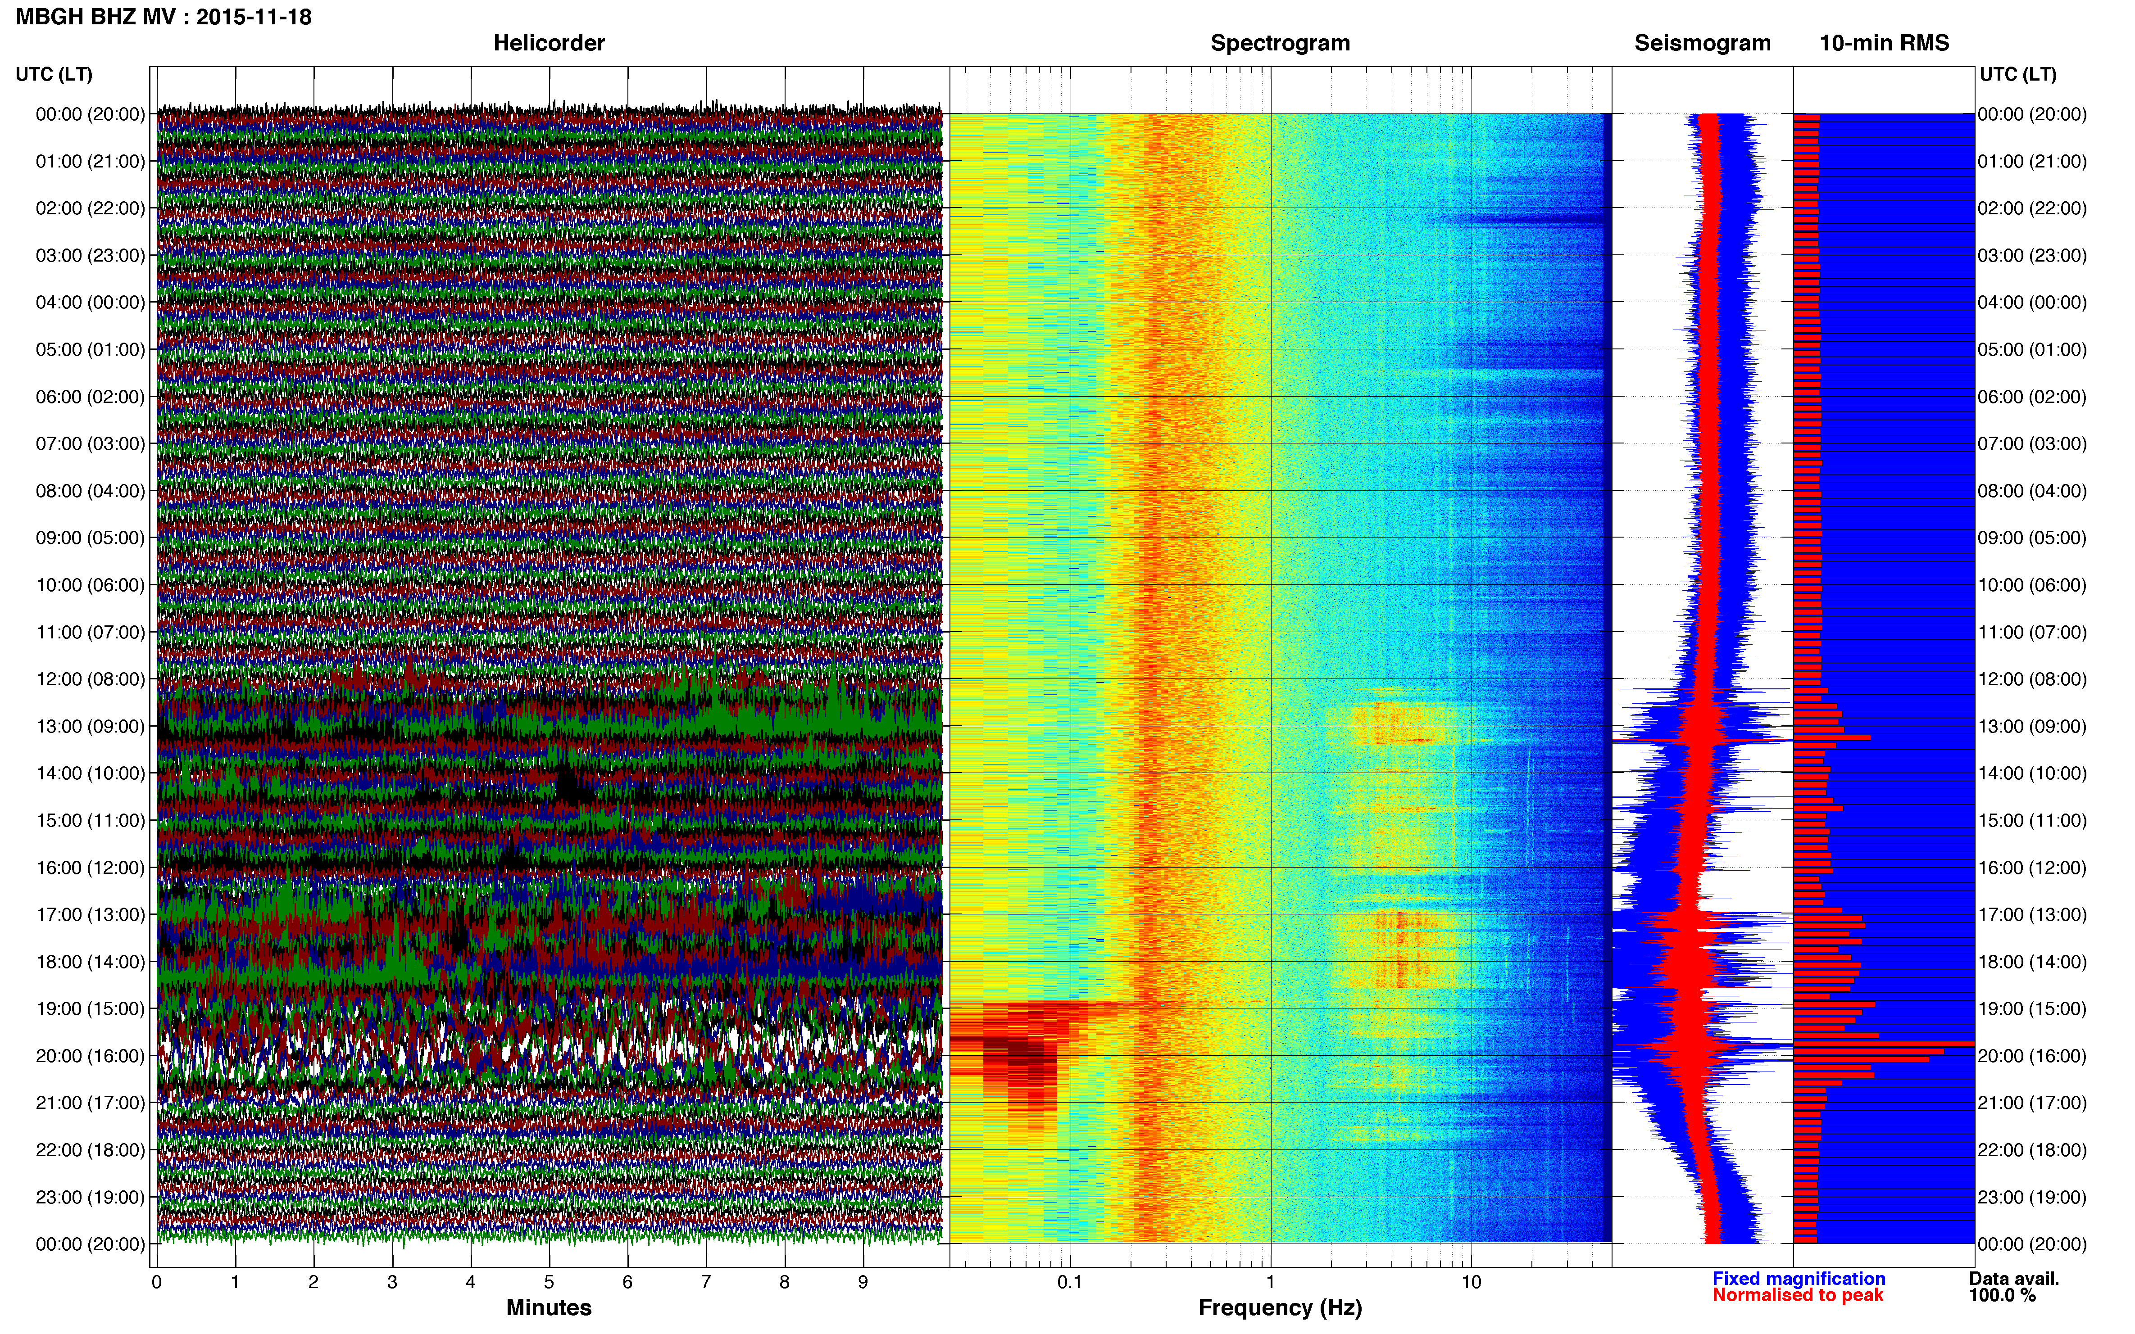2135x1334 pixels.
Task: Click left-axis time label '22:00 (18:00)'
Action: tap(90, 1149)
